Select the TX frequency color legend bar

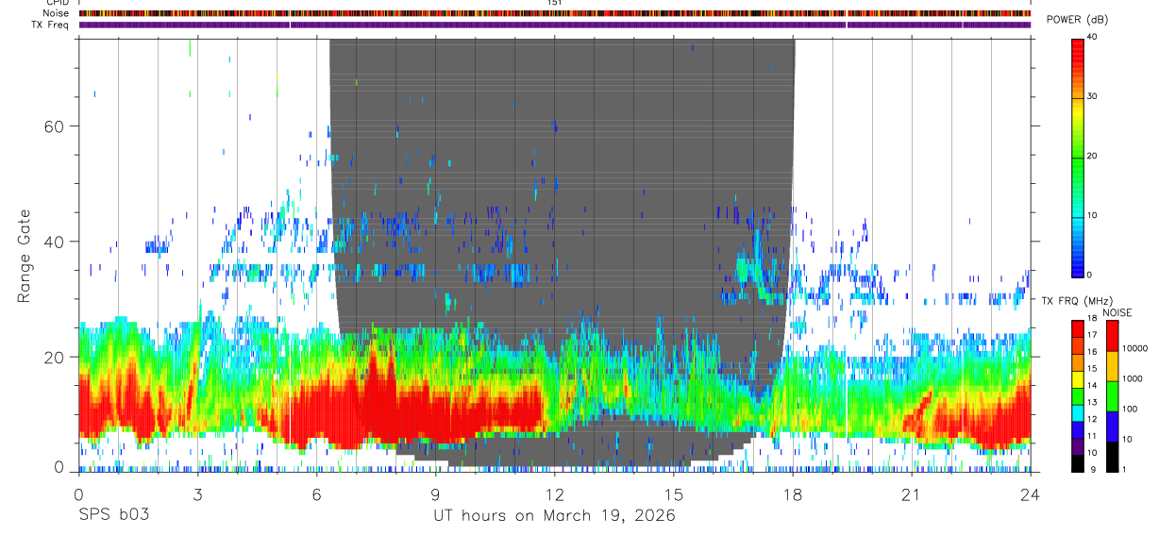click(x=1078, y=395)
